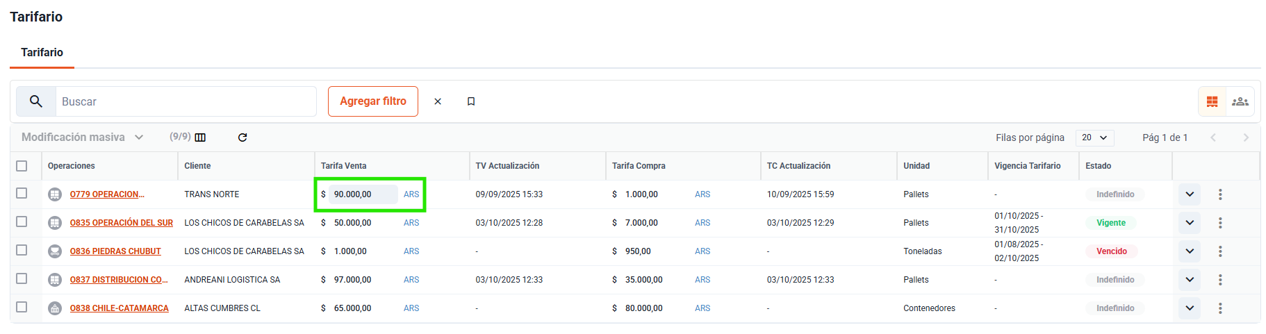
Task: Open the column configuration icon
Action: coord(200,137)
